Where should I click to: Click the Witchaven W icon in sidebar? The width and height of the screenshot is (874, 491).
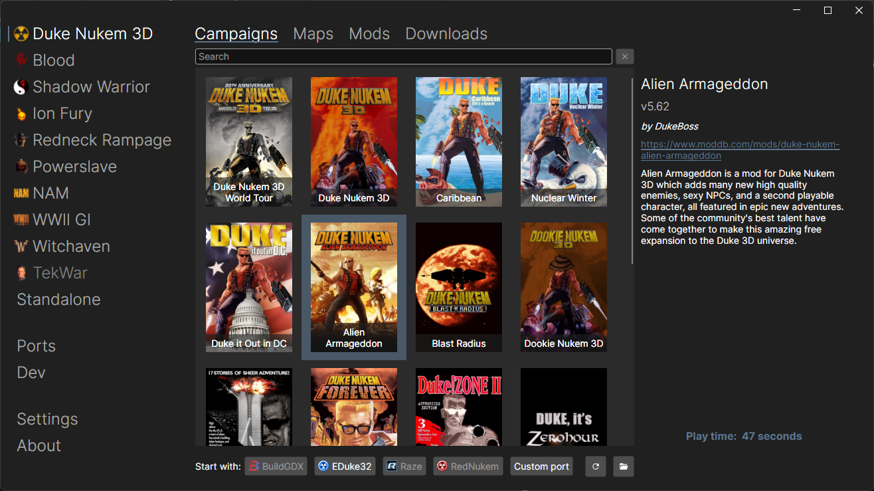pos(21,246)
